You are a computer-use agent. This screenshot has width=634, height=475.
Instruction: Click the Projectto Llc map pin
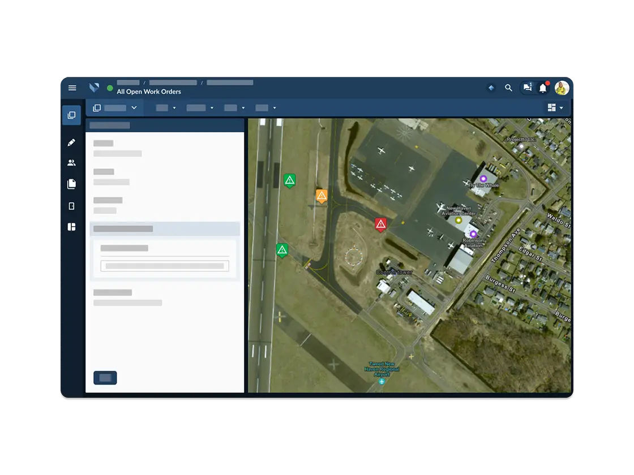point(521,146)
